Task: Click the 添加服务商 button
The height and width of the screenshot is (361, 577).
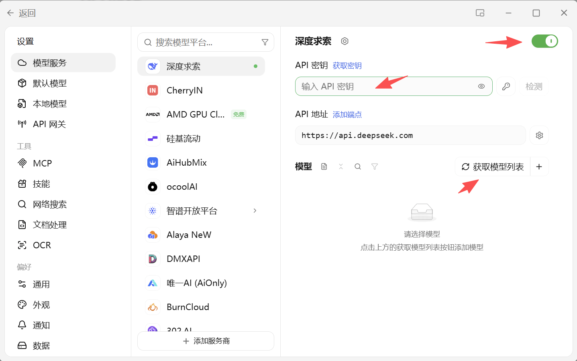Action: 206,341
